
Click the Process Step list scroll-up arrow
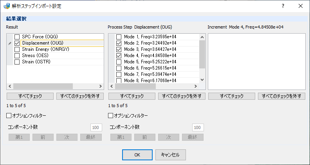[202, 37]
